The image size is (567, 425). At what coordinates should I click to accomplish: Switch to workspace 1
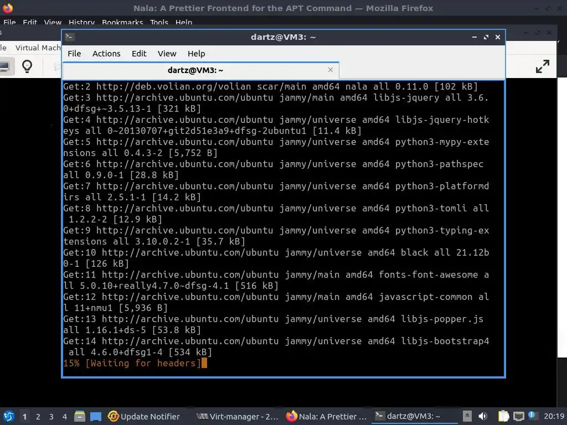coord(24,416)
